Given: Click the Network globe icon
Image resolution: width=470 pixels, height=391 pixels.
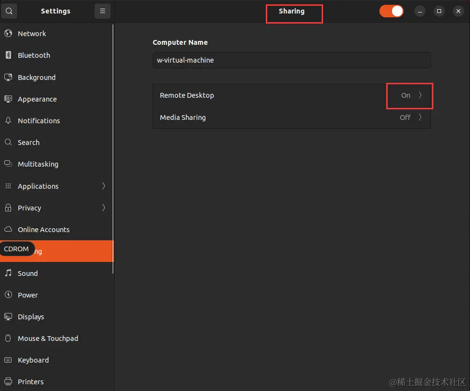Looking at the screenshot, I should click(x=8, y=33).
